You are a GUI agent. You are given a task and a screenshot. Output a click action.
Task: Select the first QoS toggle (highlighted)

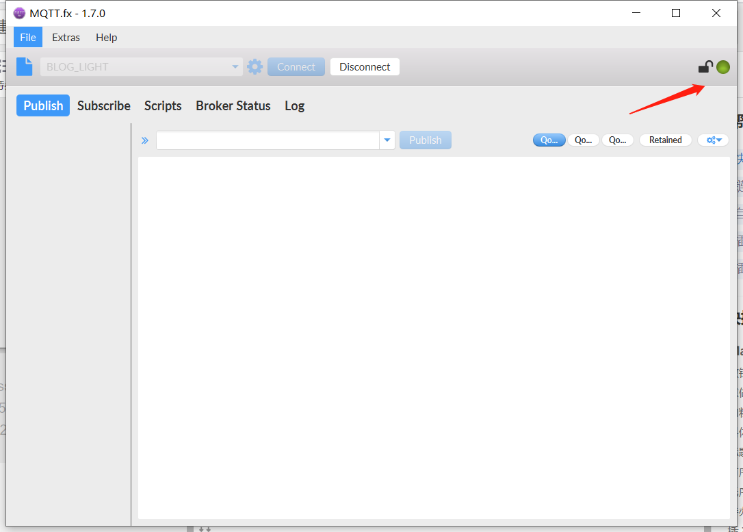549,140
